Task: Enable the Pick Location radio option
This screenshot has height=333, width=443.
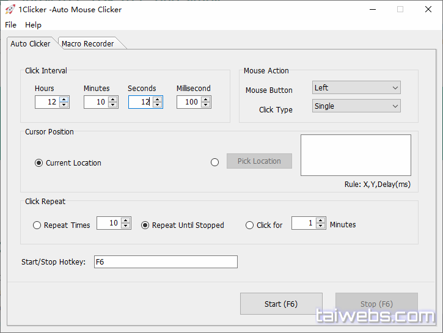Action: pyautogui.click(x=214, y=163)
